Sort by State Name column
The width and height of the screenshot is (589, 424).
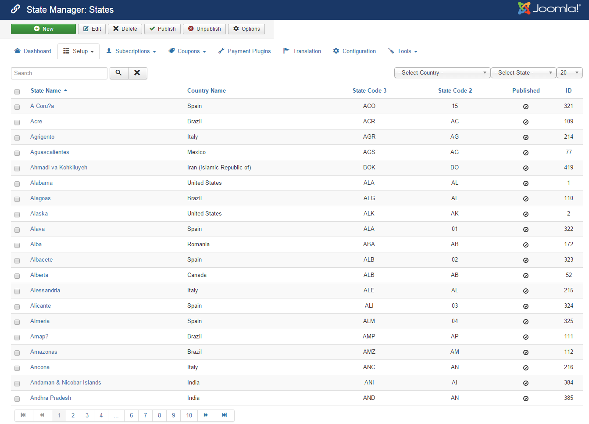(x=49, y=91)
